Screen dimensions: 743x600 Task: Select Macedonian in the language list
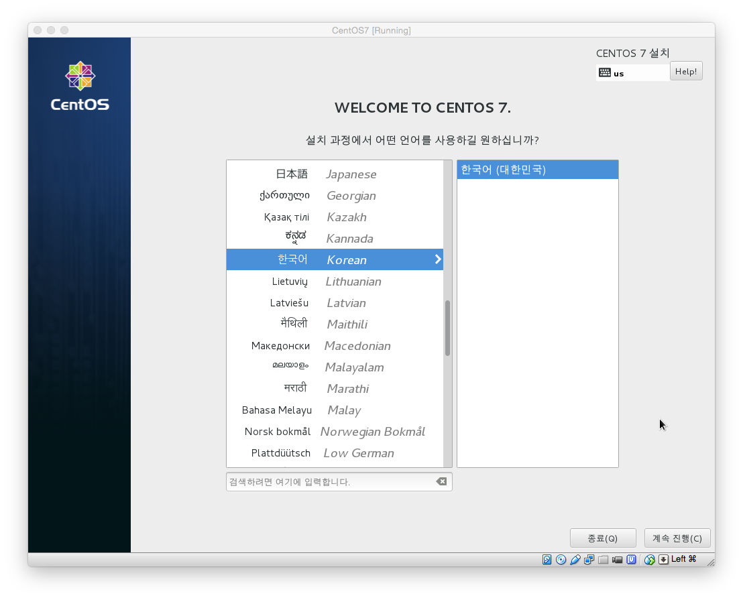(x=335, y=346)
